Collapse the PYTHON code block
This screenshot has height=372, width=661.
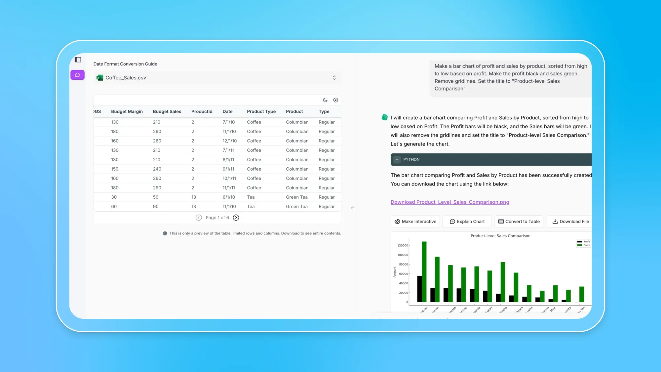[x=397, y=159]
